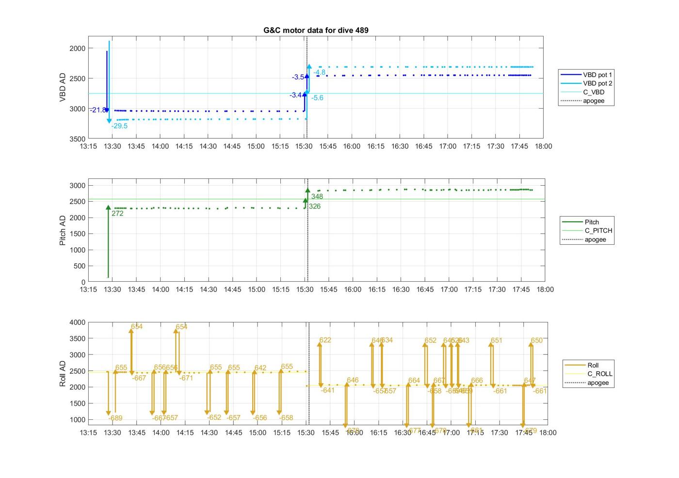
Task: Click the "17:30" tick on the Roll x-axis
Action: [500, 432]
